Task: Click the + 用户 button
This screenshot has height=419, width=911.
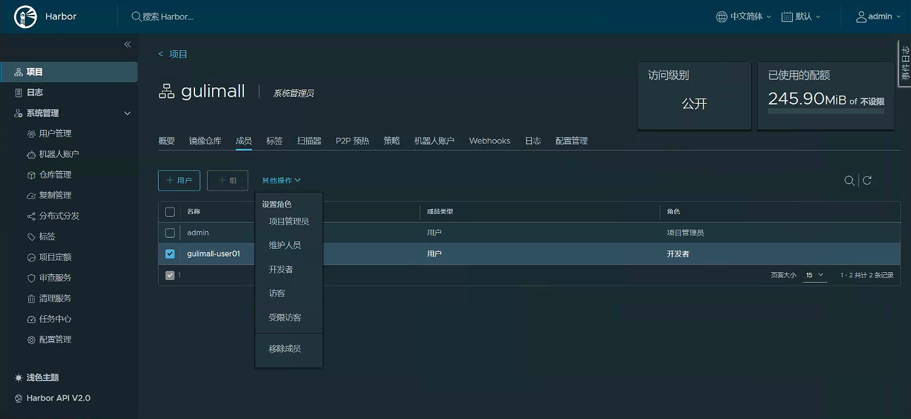Action: tap(179, 181)
